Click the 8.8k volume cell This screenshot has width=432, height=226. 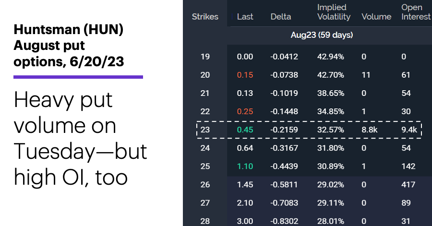(370, 130)
